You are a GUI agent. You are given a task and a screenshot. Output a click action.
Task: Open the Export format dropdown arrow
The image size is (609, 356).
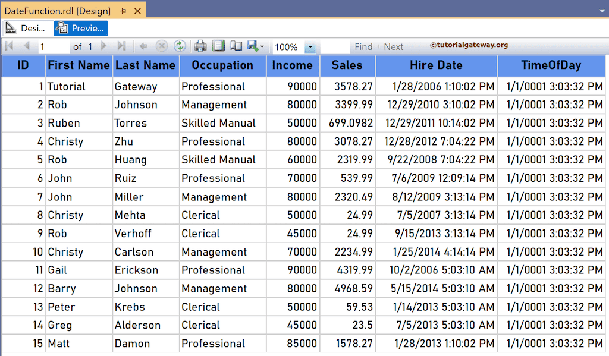262,46
